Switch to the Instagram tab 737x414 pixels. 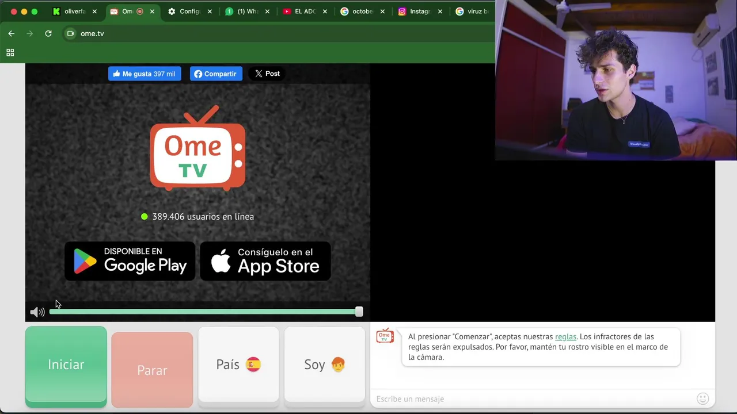420,11
